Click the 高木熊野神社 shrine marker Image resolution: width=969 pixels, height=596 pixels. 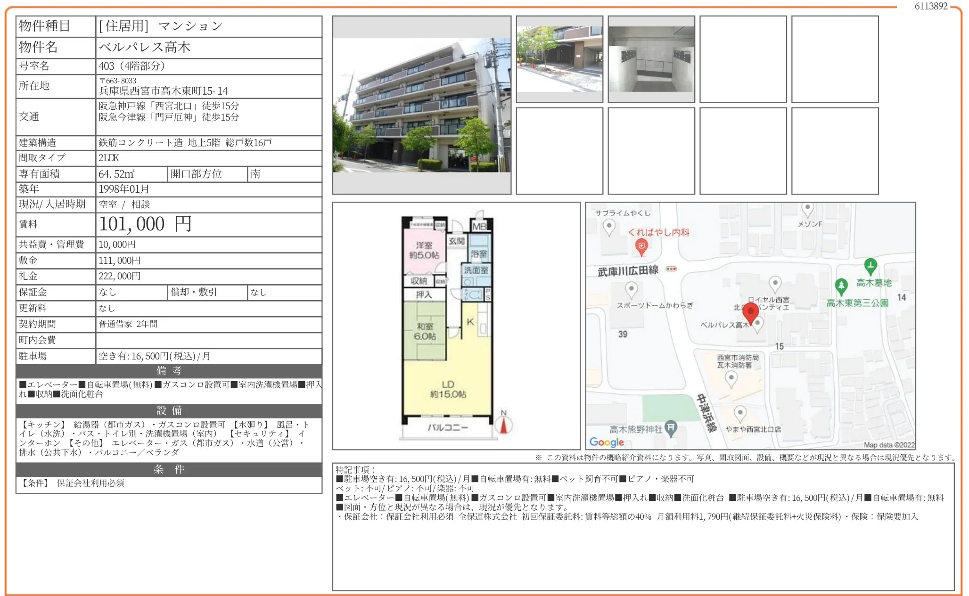(671, 428)
